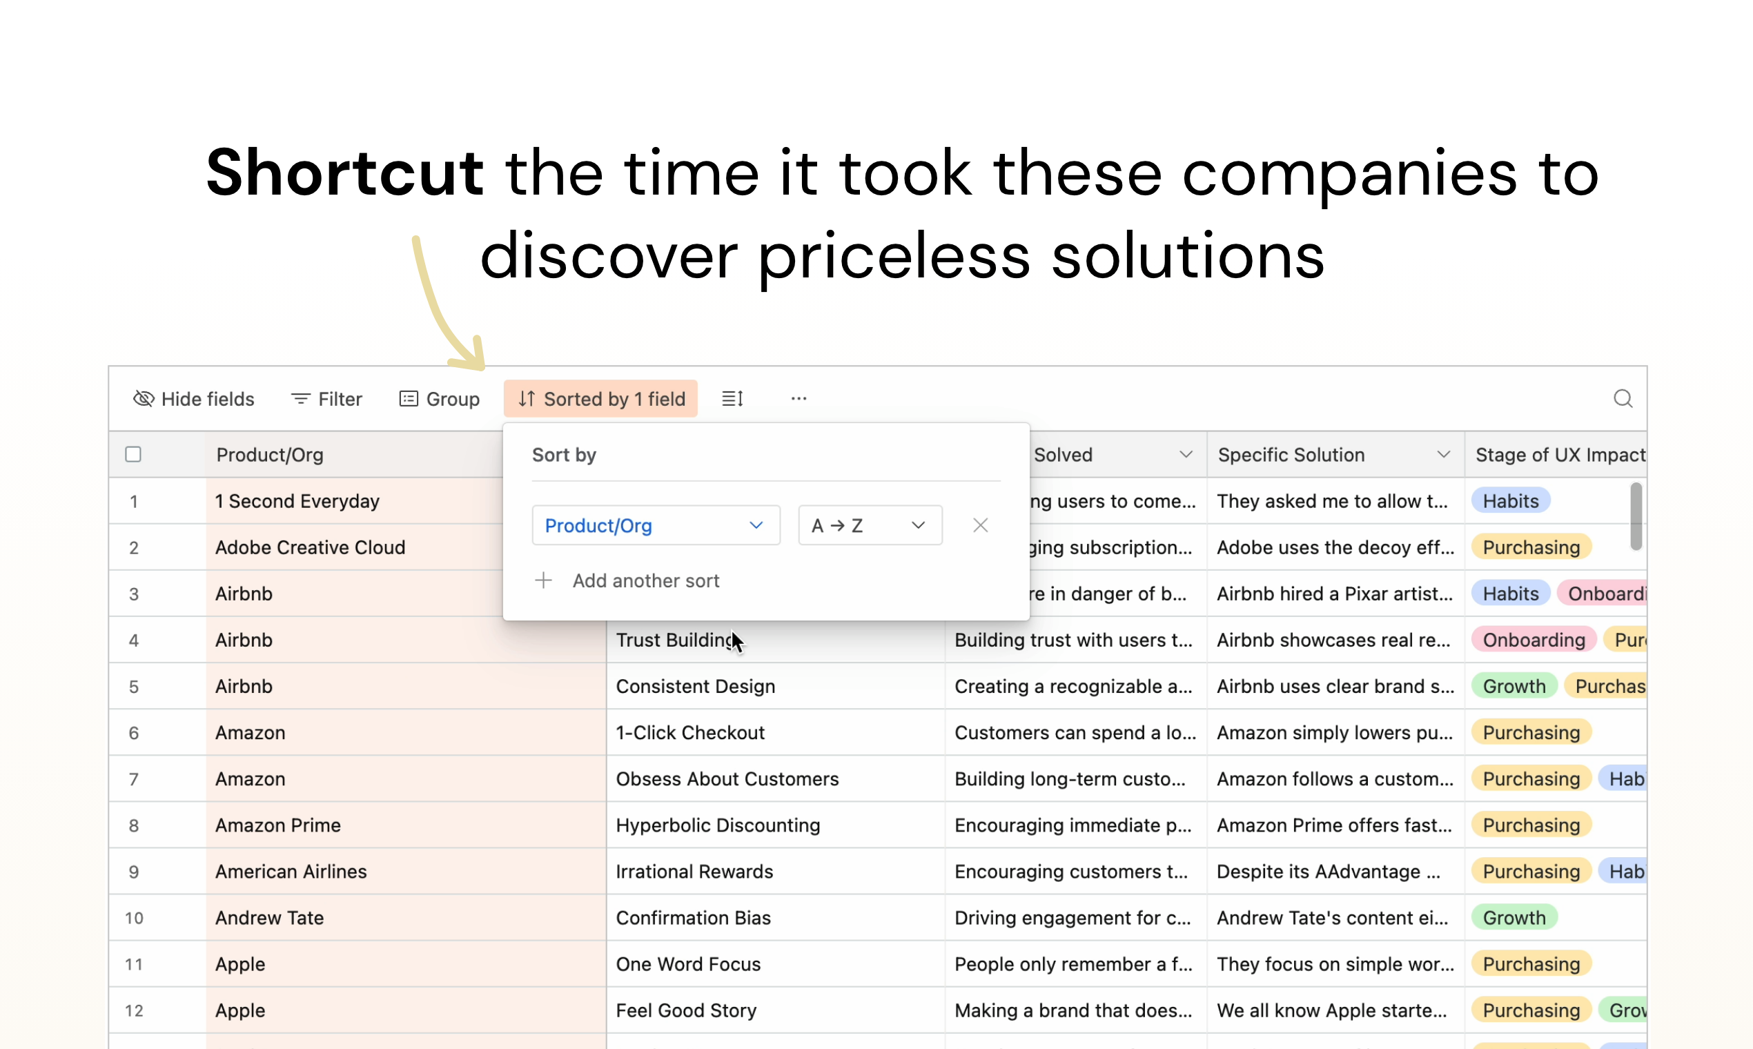
Task: Open the Group option
Action: pos(440,399)
